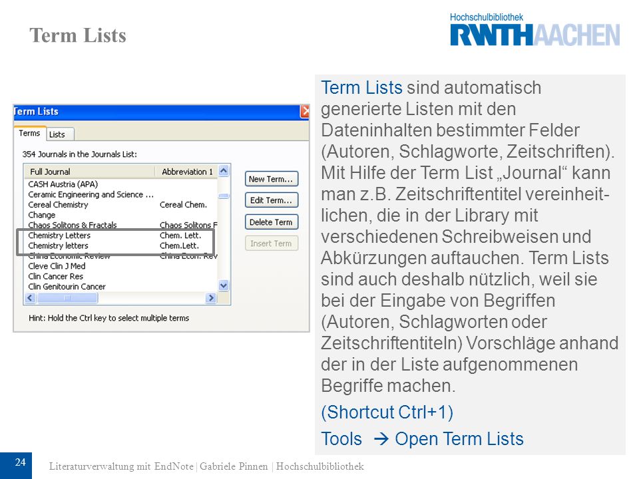The height and width of the screenshot is (479, 639).
Task: Select the Change journal entry
Action: pos(42,215)
